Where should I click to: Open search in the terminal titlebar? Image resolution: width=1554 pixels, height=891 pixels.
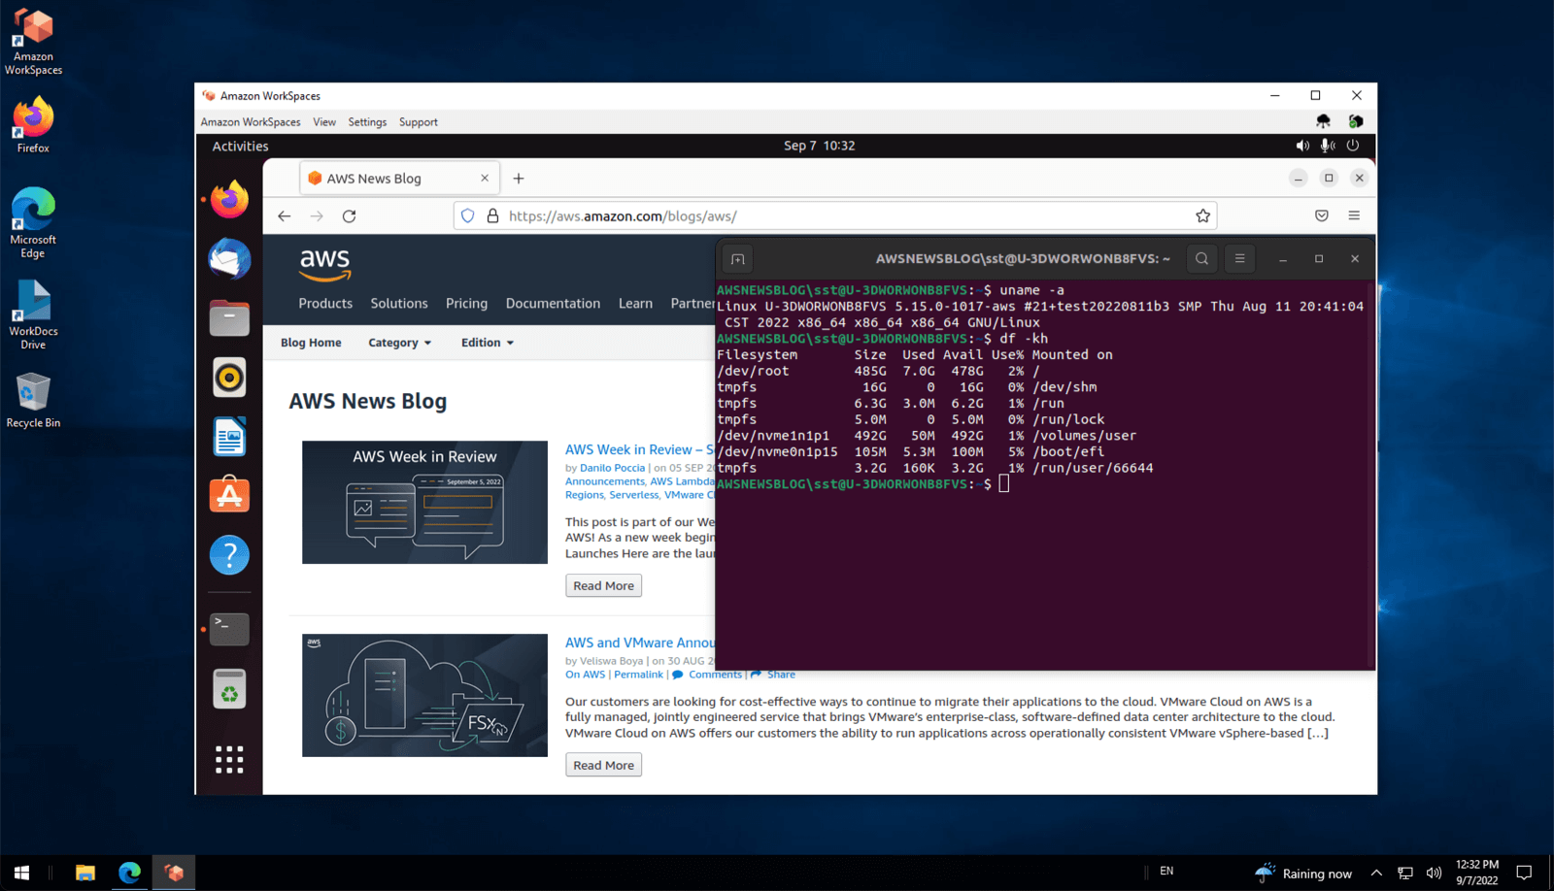tap(1201, 259)
